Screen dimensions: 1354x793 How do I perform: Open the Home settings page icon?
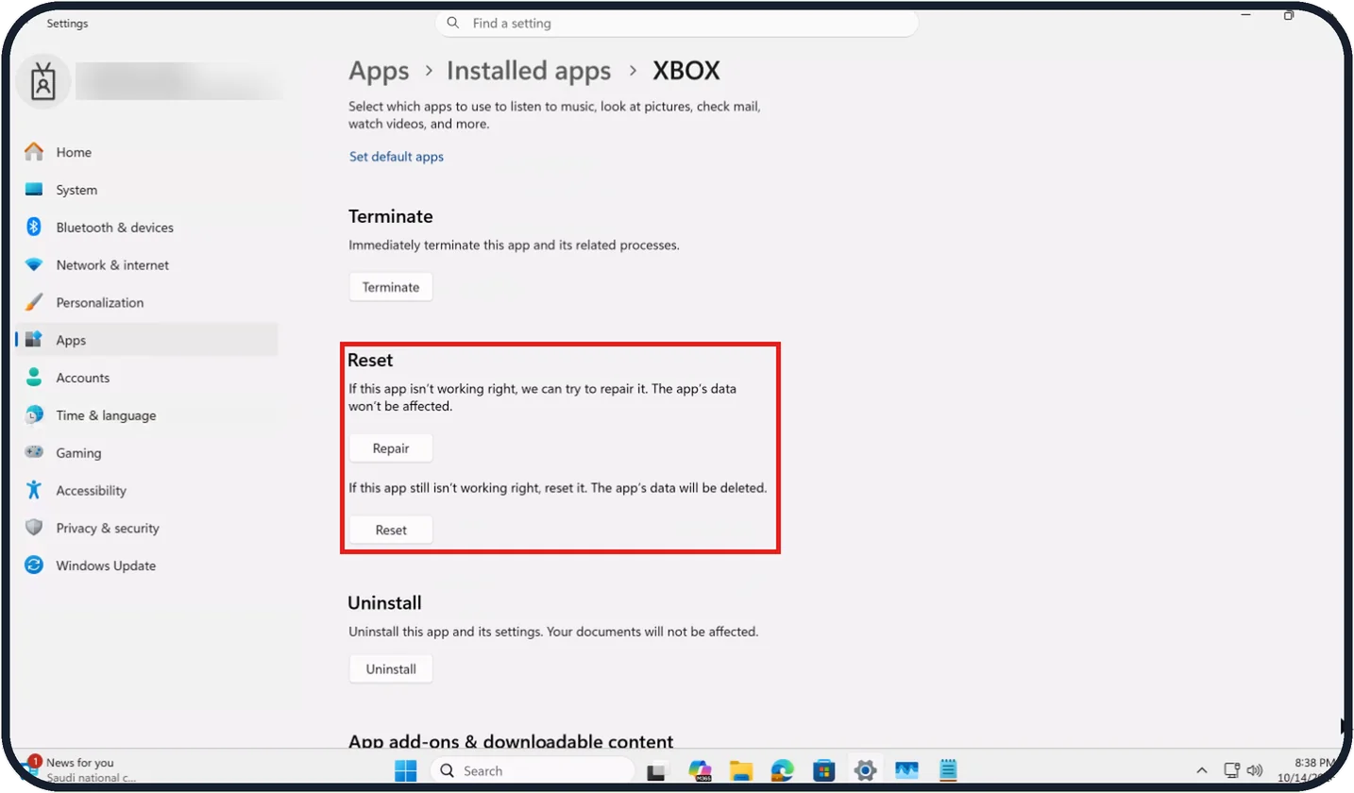(34, 152)
